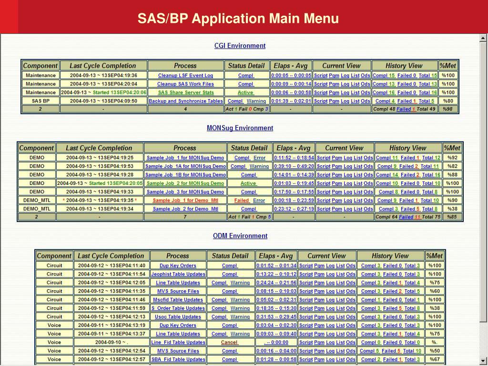Open Cleanup SAS Work Files process
The width and height of the screenshot is (488, 366).
point(185,84)
